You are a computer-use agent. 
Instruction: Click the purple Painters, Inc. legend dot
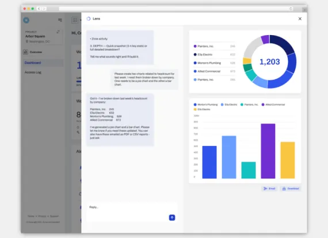[x=195, y=46]
